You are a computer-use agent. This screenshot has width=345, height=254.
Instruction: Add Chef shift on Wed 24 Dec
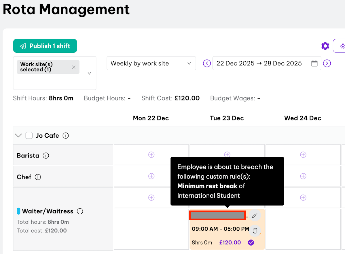[303, 176]
